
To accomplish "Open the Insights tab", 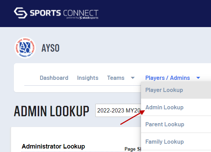I will 88,78.
